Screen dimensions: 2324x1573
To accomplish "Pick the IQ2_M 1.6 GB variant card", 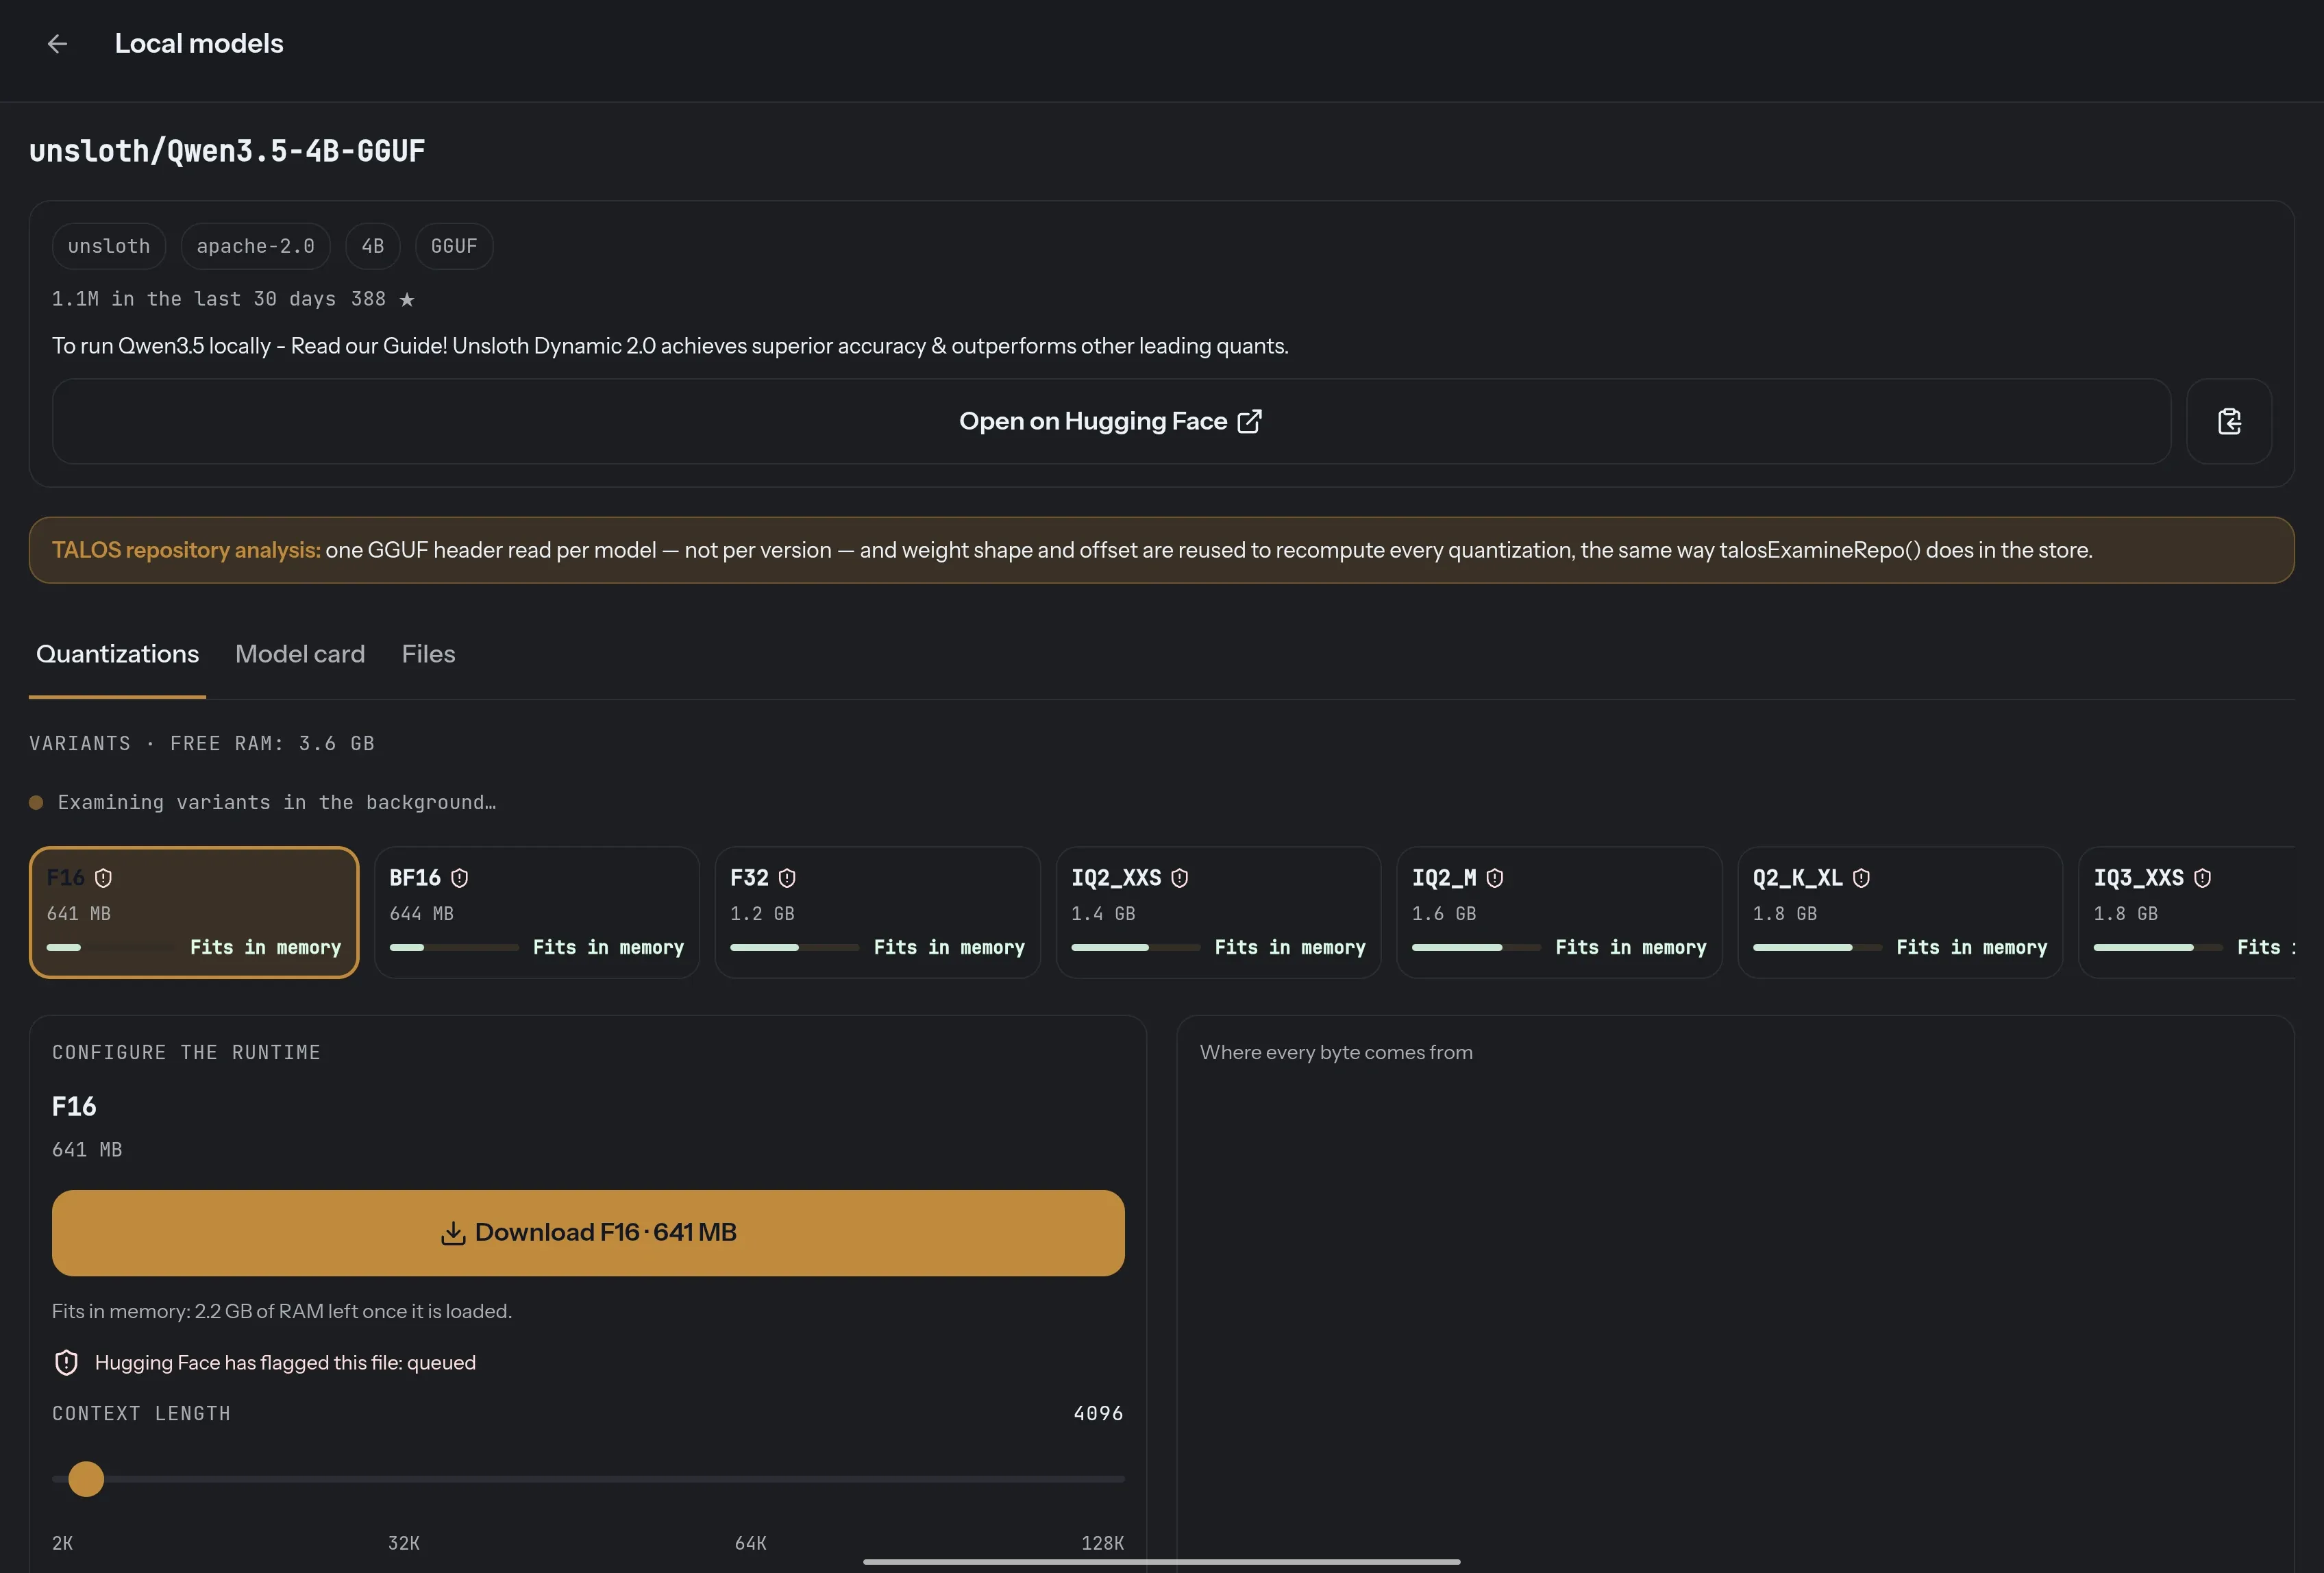I will click(1559, 912).
